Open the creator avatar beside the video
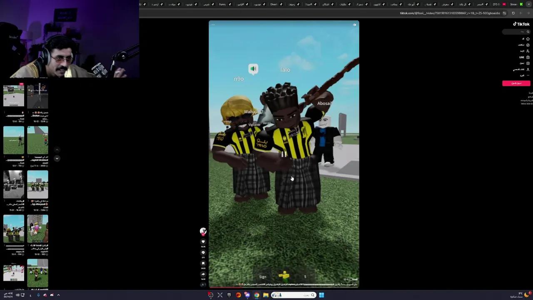 tap(203, 231)
